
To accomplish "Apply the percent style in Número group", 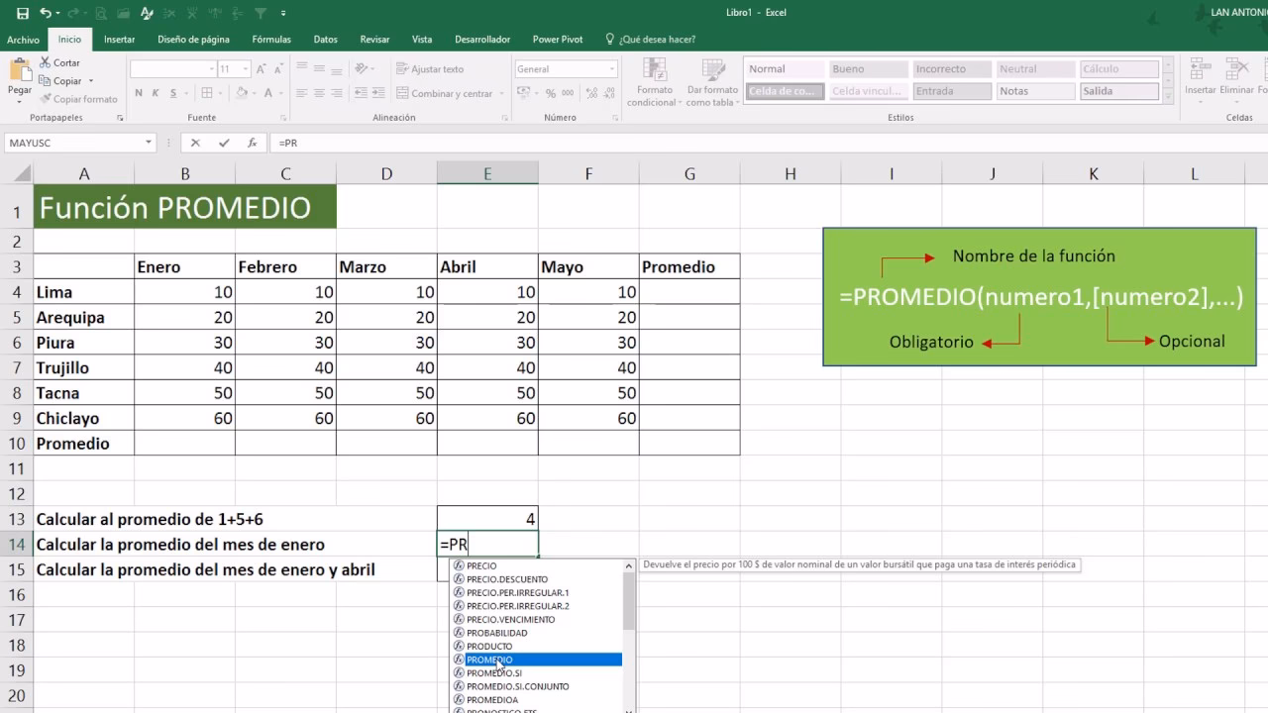I will (x=550, y=93).
